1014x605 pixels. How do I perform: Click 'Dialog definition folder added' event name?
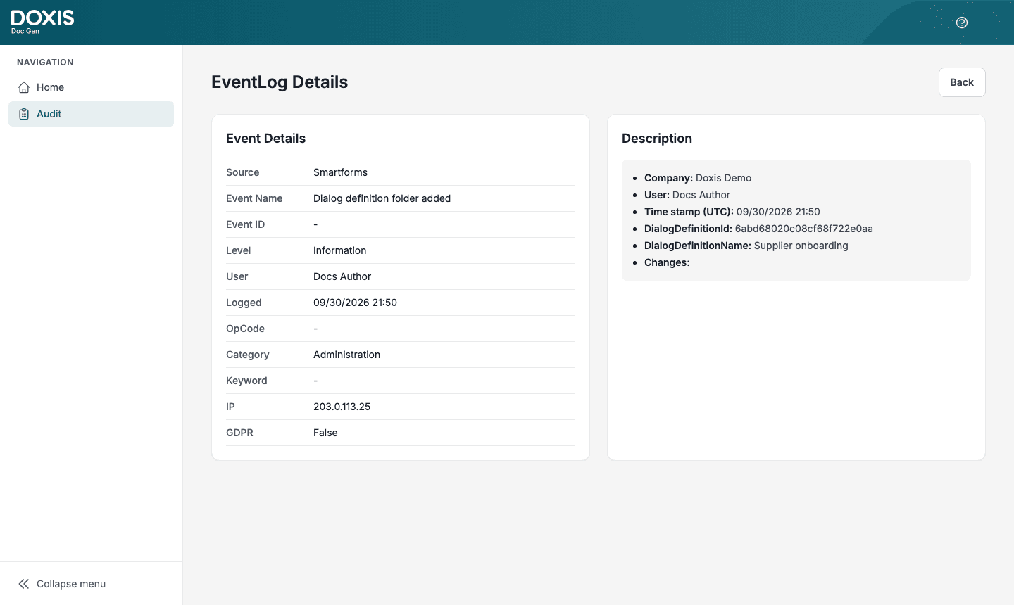[x=382, y=198]
